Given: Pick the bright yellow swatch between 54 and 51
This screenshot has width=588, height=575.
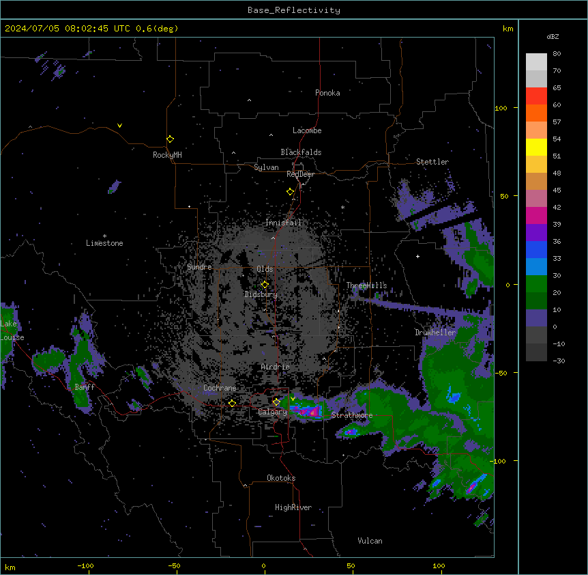Looking at the screenshot, I should coord(536,147).
